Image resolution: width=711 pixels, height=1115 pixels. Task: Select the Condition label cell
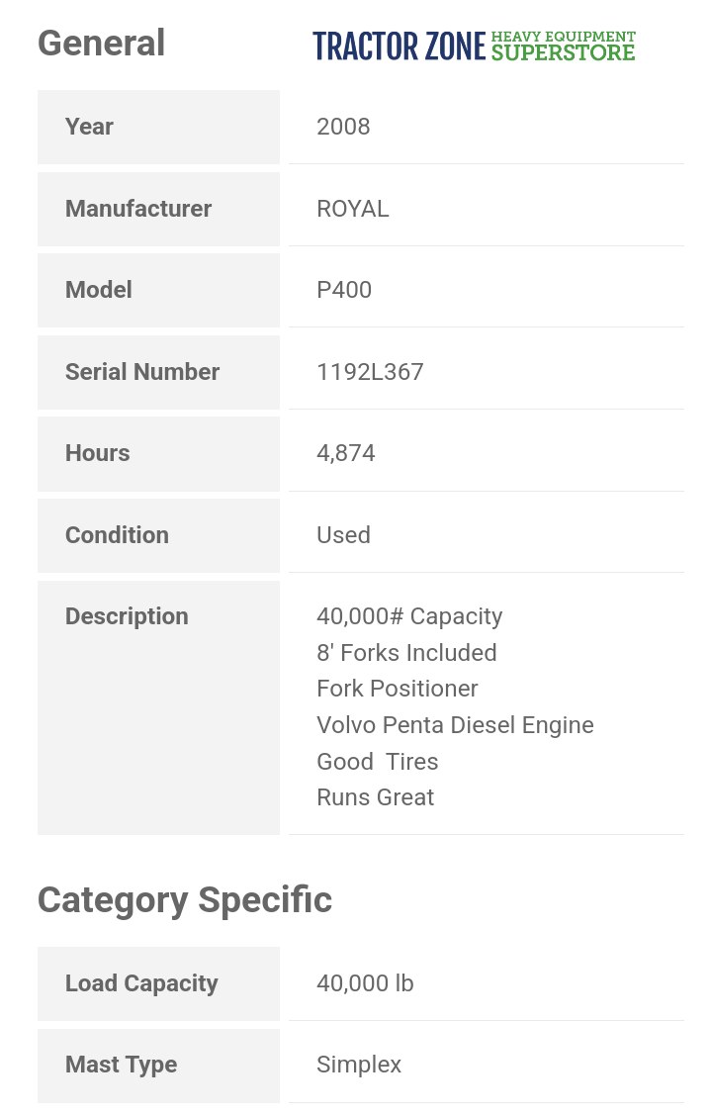point(158,535)
